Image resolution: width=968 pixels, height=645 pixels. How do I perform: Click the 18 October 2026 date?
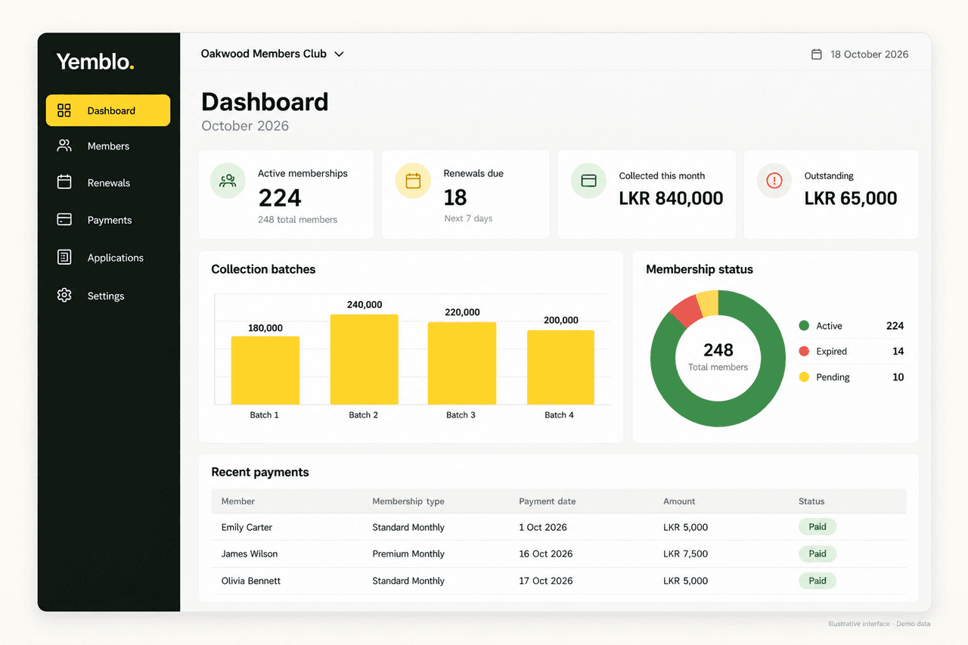pyautogui.click(x=870, y=54)
